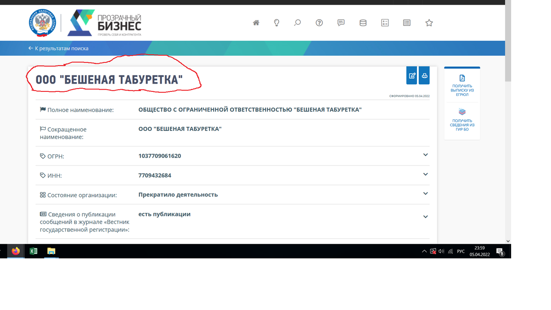Get information from ГИР БО
Image resolution: width=551 pixels, height=310 pixels.
tap(462, 120)
